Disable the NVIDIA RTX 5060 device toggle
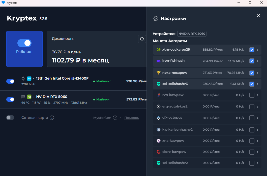 click(10, 99)
